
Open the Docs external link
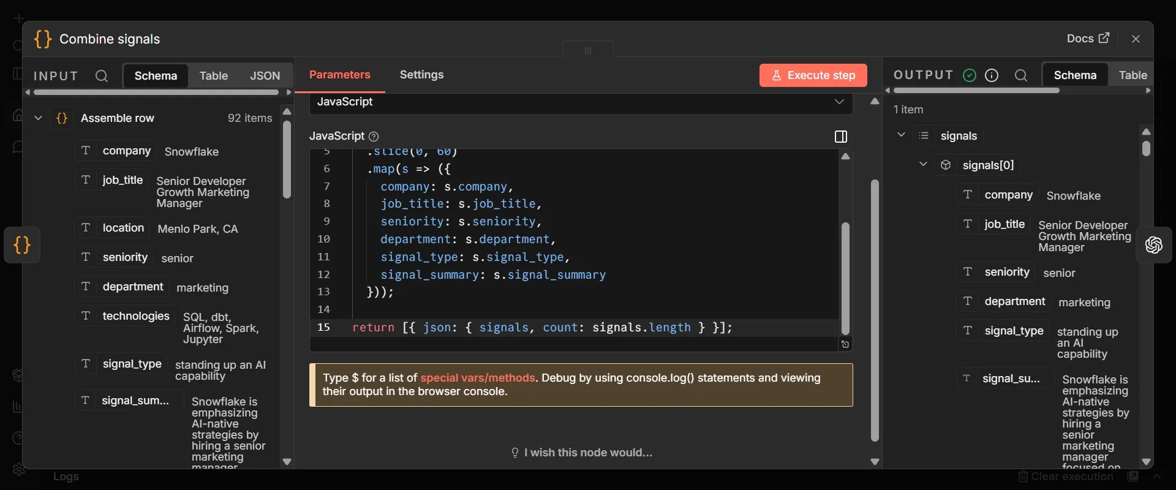(1088, 39)
